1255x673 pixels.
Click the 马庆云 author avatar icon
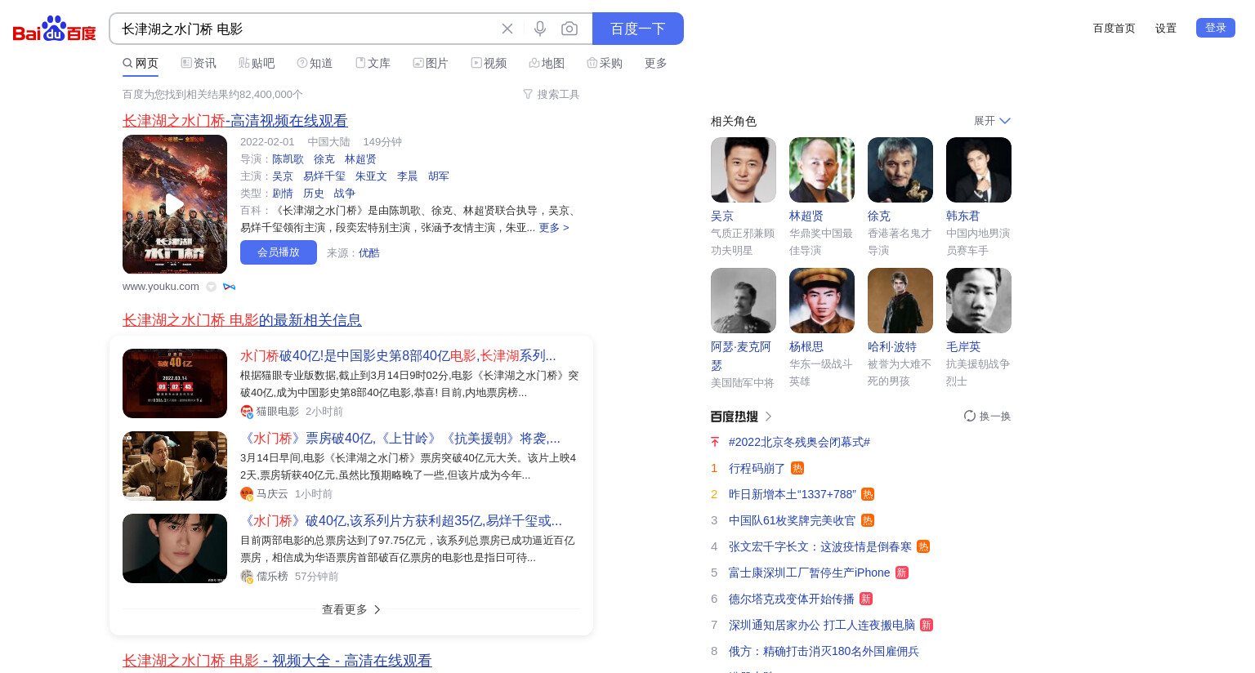tap(247, 494)
